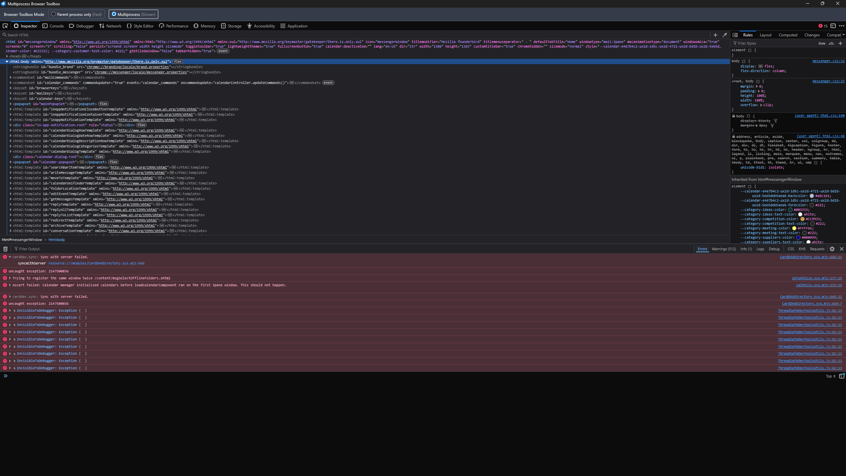Open console settings gear icon
The height and width of the screenshot is (476, 846).
(832, 249)
